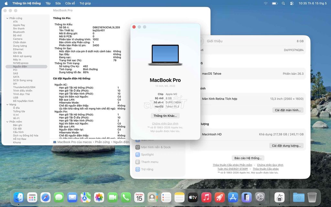Image resolution: width=331 pixels, height=207 pixels.
Task: Launch FaceTime from the Dock
Action: pos(112,198)
